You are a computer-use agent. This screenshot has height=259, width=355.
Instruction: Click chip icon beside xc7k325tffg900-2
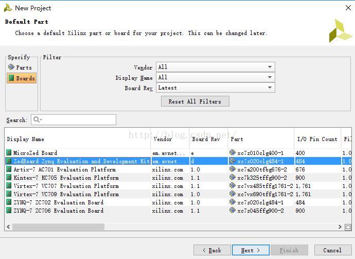pyautogui.click(x=233, y=178)
